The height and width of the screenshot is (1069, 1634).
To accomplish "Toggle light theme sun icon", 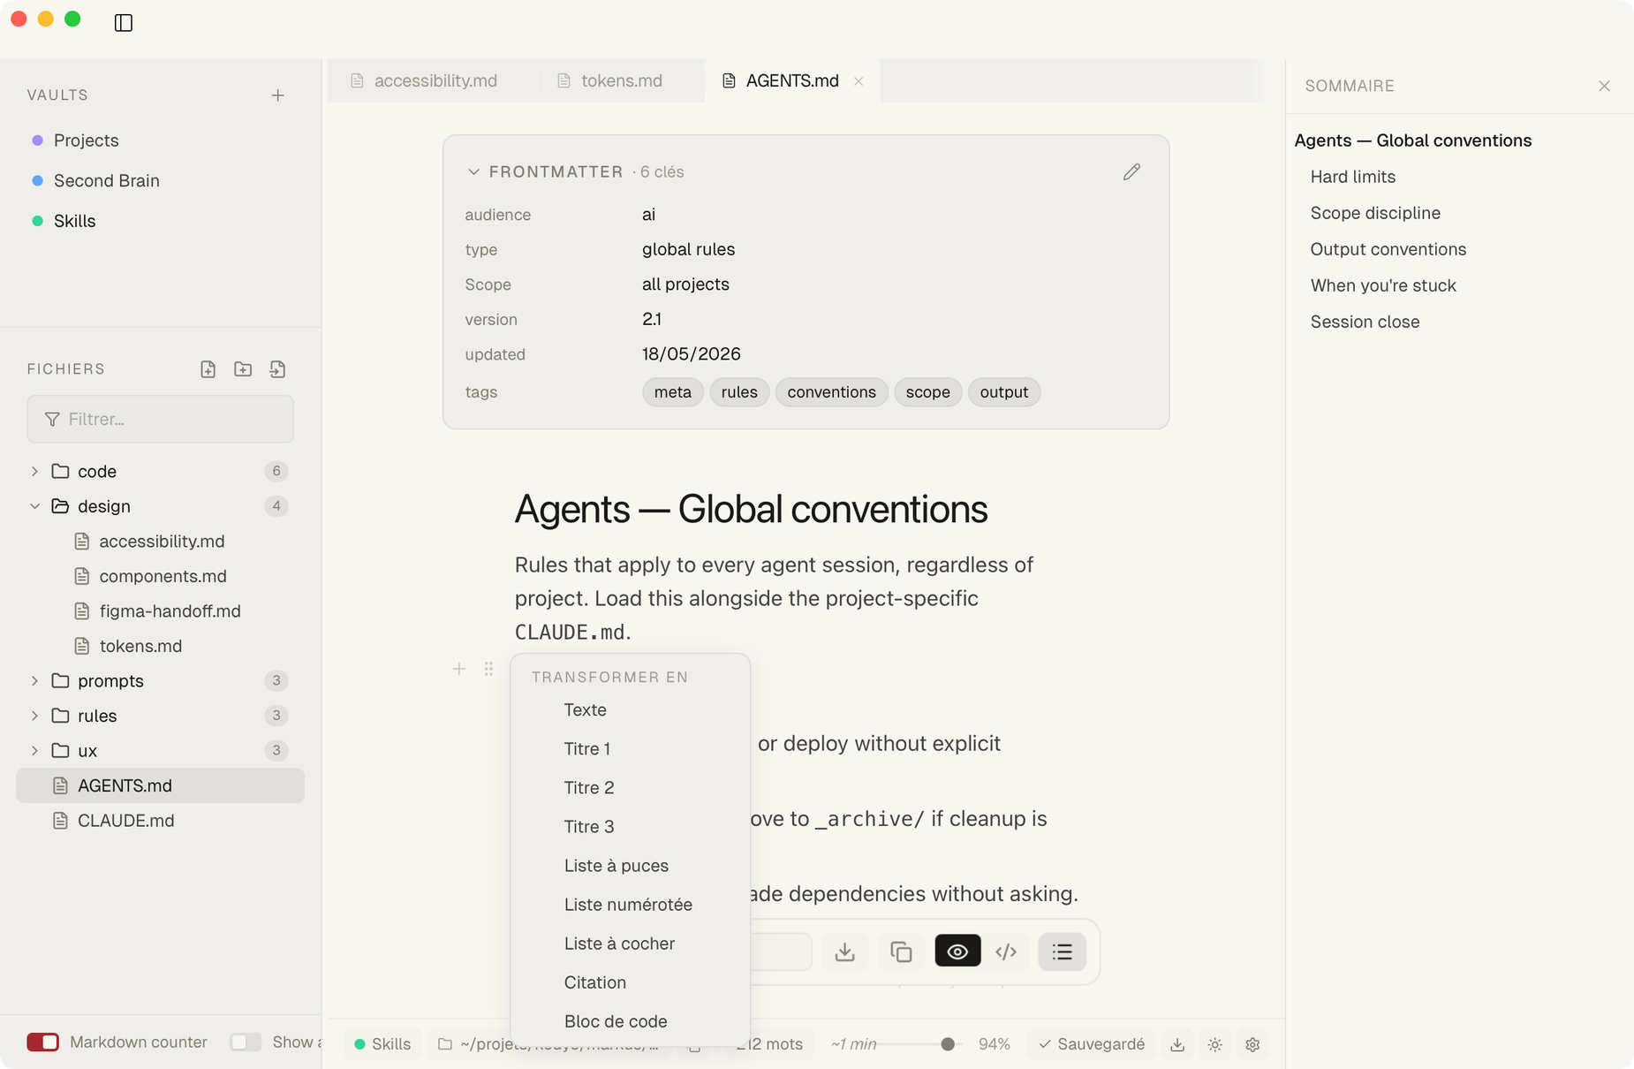I will [x=1215, y=1044].
